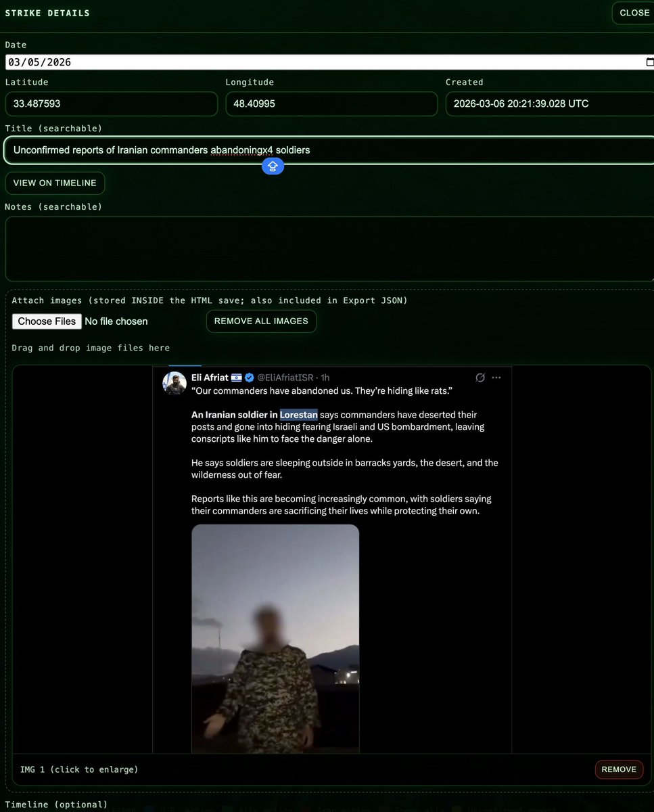Click the blue upload arrow icon below the title field

(x=273, y=166)
